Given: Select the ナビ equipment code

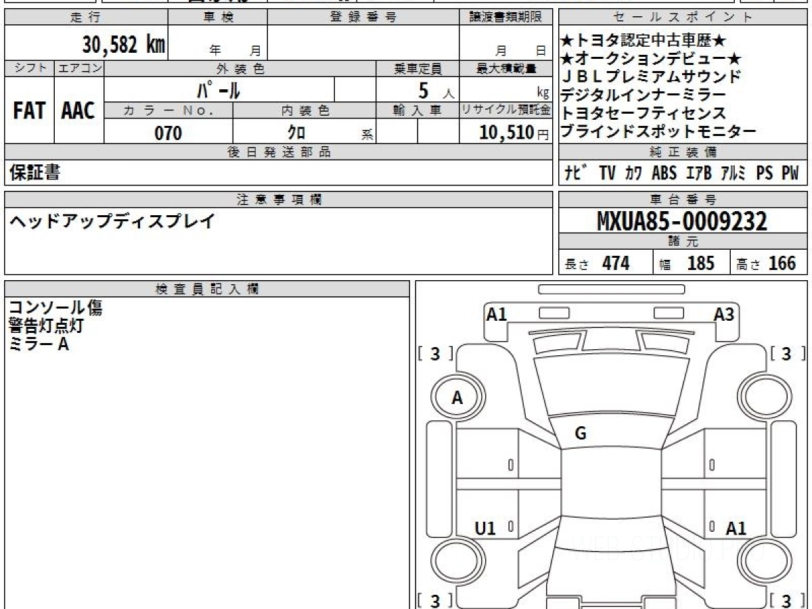Looking at the screenshot, I should click(x=576, y=173).
